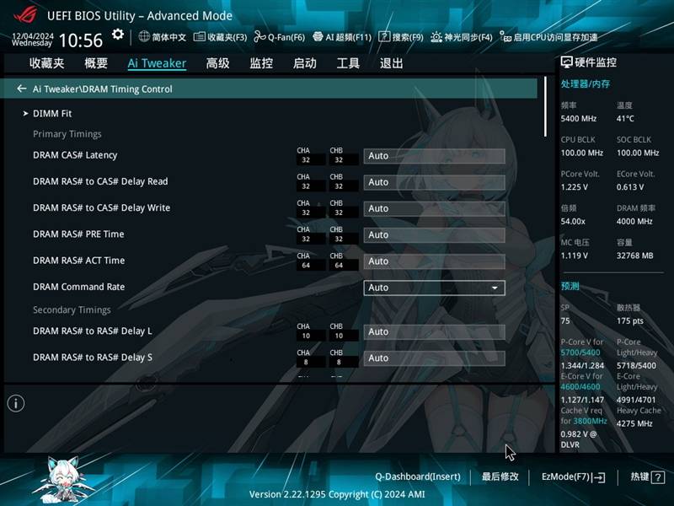This screenshot has height=506, width=674.
Task: Open Q-Dashboard(Insert)
Action: click(x=418, y=476)
